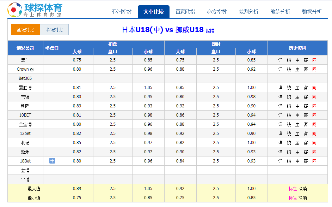Click the 历史资料 column header
The width and height of the screenshot is (332, 207).
(x=297, y=48)
